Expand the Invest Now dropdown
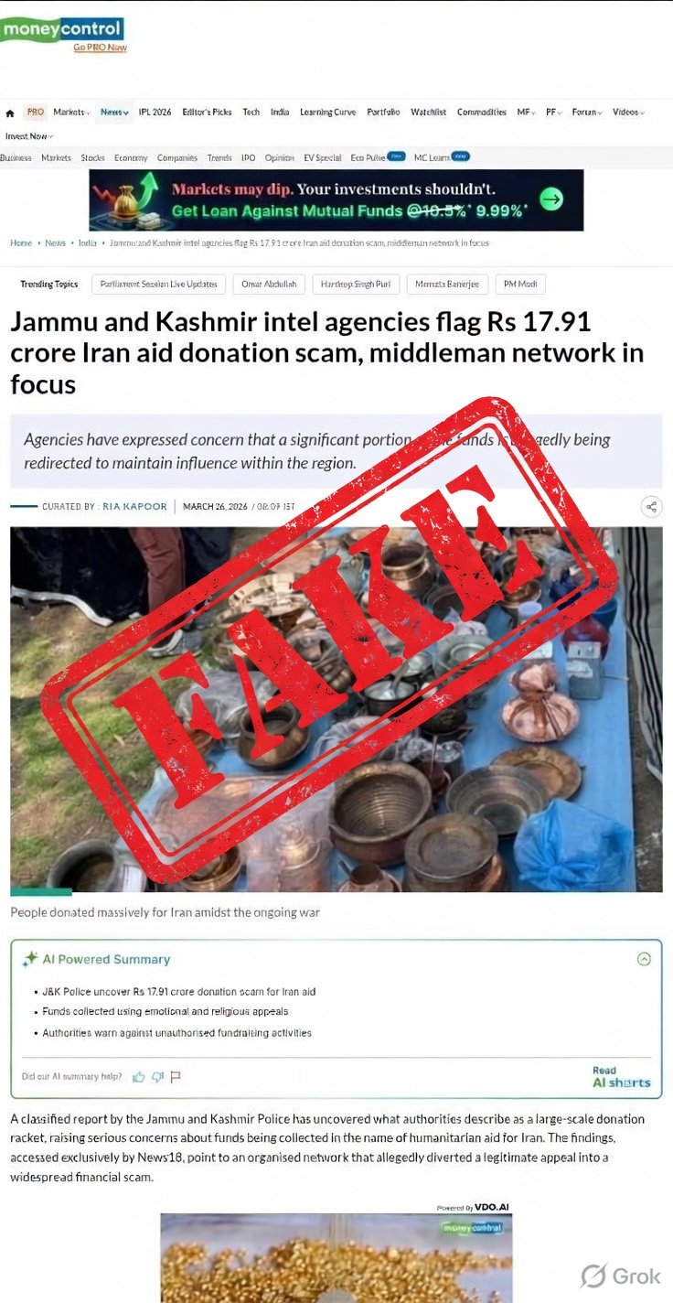Screen dimensions: 673x1303 click(29, 136)
